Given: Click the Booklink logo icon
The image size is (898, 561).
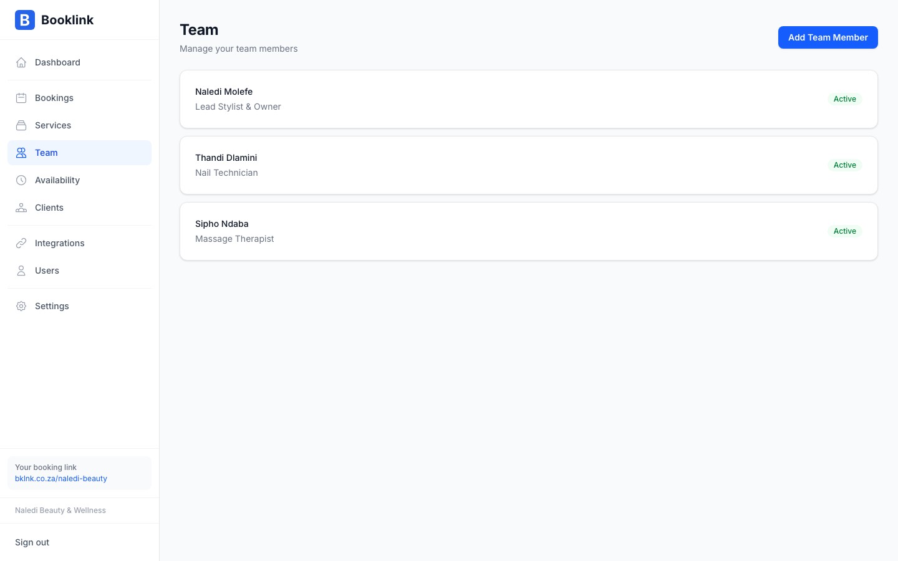Looking at the screenshot, I should [25, 20].
